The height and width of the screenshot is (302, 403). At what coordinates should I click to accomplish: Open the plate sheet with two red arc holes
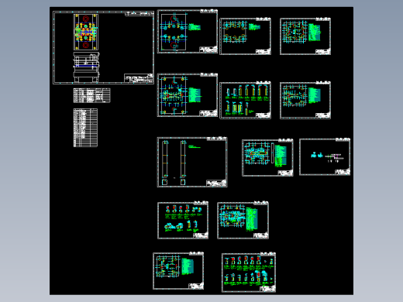coord(188,32)
